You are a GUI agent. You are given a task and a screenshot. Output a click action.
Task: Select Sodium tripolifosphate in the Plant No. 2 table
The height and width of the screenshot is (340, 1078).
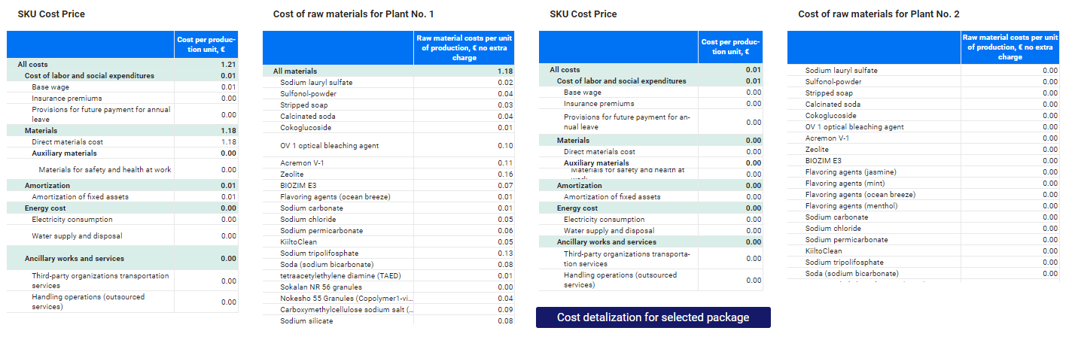coord(845,262)
